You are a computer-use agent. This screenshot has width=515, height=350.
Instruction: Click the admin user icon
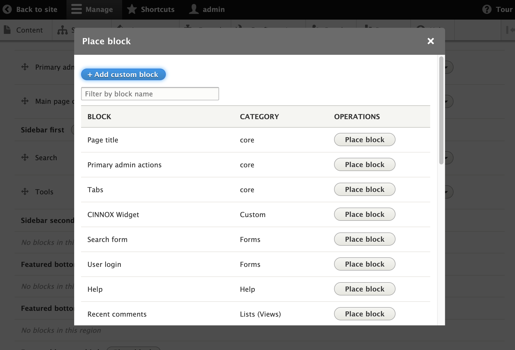194,10
